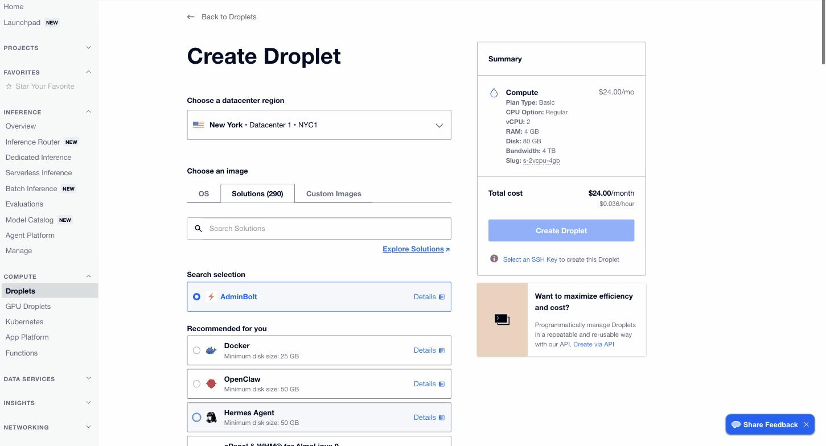Collapse the COMPUTE sidebar section
This screenshot has height=446, width=826.
pyautogui.click(x=88, y=276)
